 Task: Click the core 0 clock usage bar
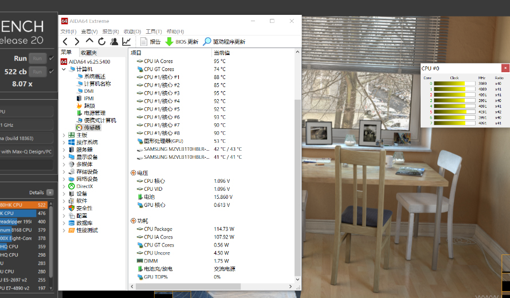(x=454, y=84)
